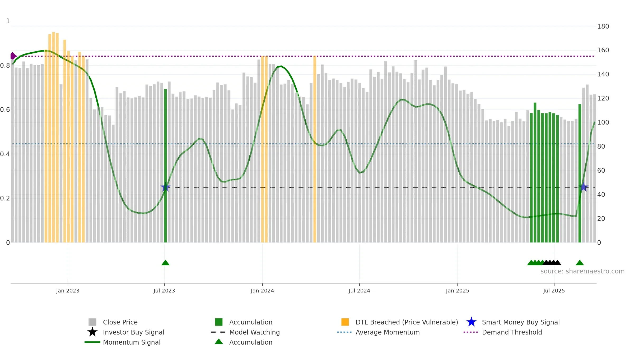
Task: Toggle the Close Price legend label
Action: click(120, 322)
